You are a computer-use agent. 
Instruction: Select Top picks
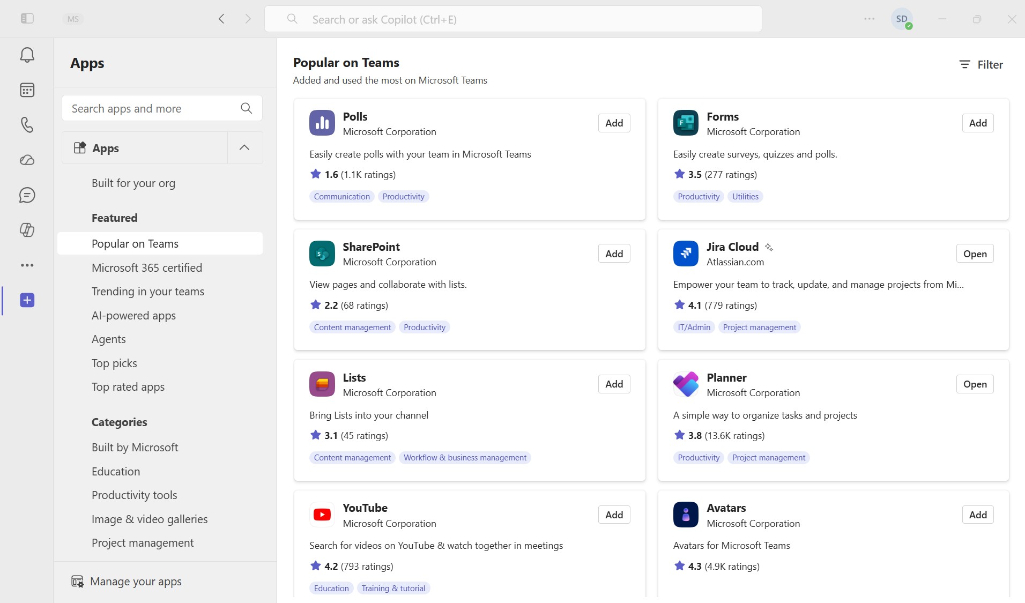pos(114,363)
